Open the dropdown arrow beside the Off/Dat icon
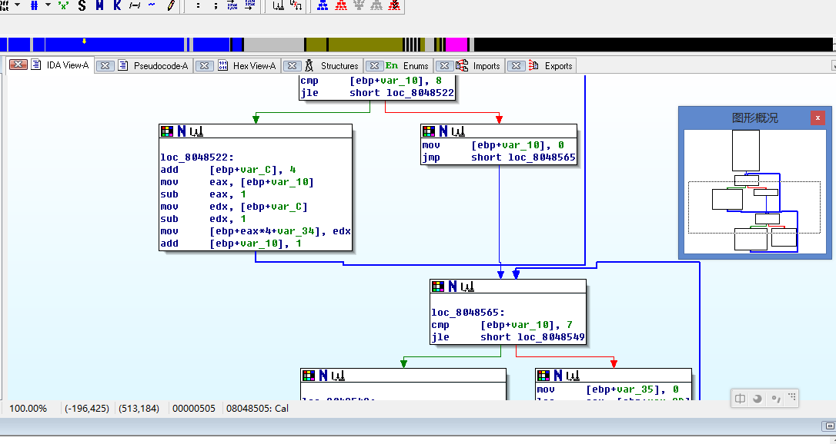The image size is (836, 444). click(x=18, y=5)
